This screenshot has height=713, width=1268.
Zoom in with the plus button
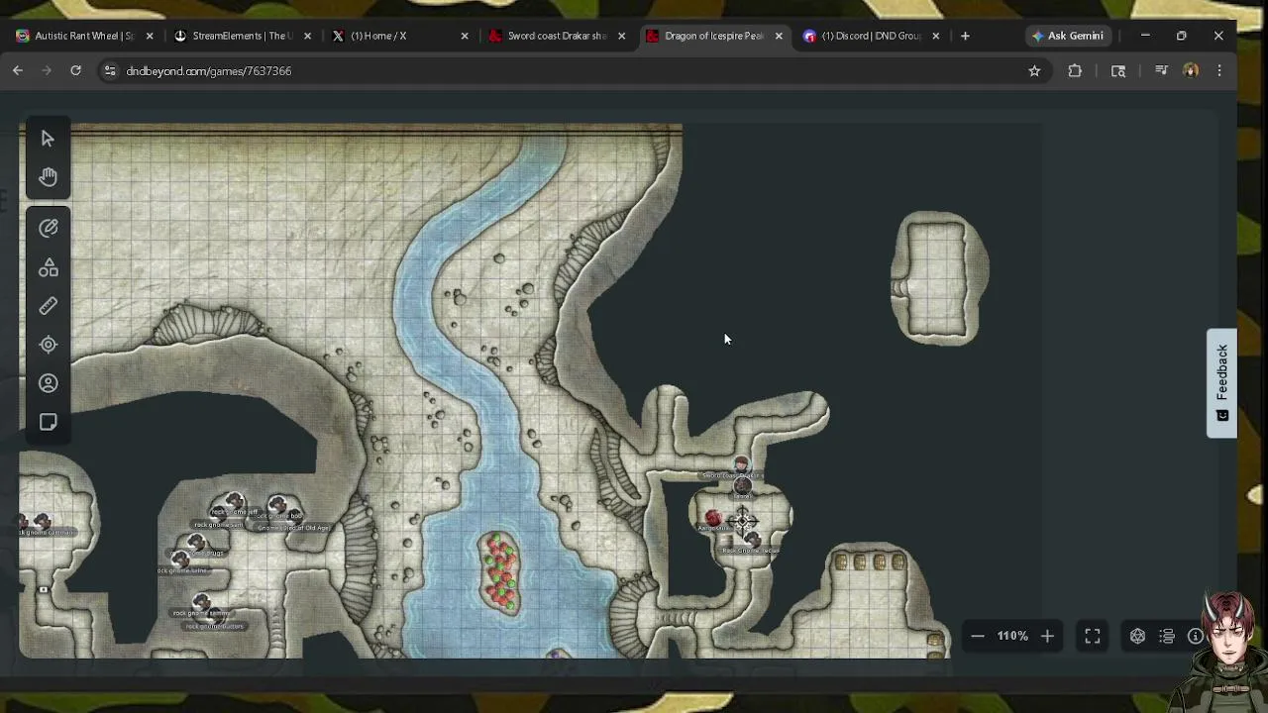pos(1047,636)
